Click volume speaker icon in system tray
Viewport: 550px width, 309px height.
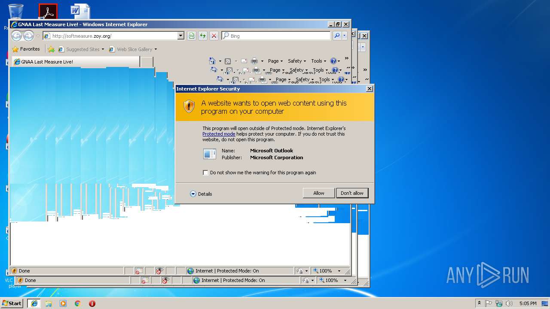click(x=509, y=303)
